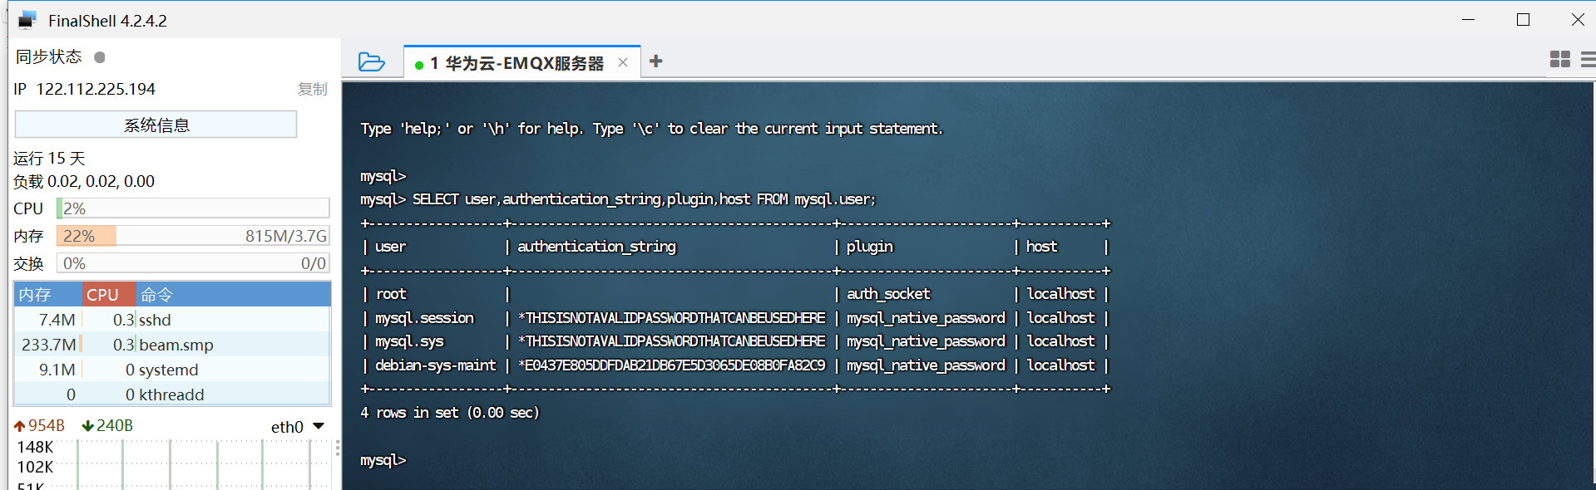Click the mysql.session user cell

(424, 318)
